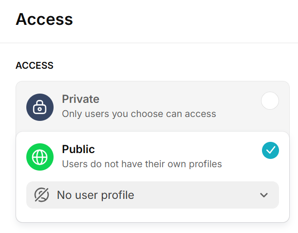Click "Only users you choose can access" text
Screen dimensions: 298x233
click(139, 114)
